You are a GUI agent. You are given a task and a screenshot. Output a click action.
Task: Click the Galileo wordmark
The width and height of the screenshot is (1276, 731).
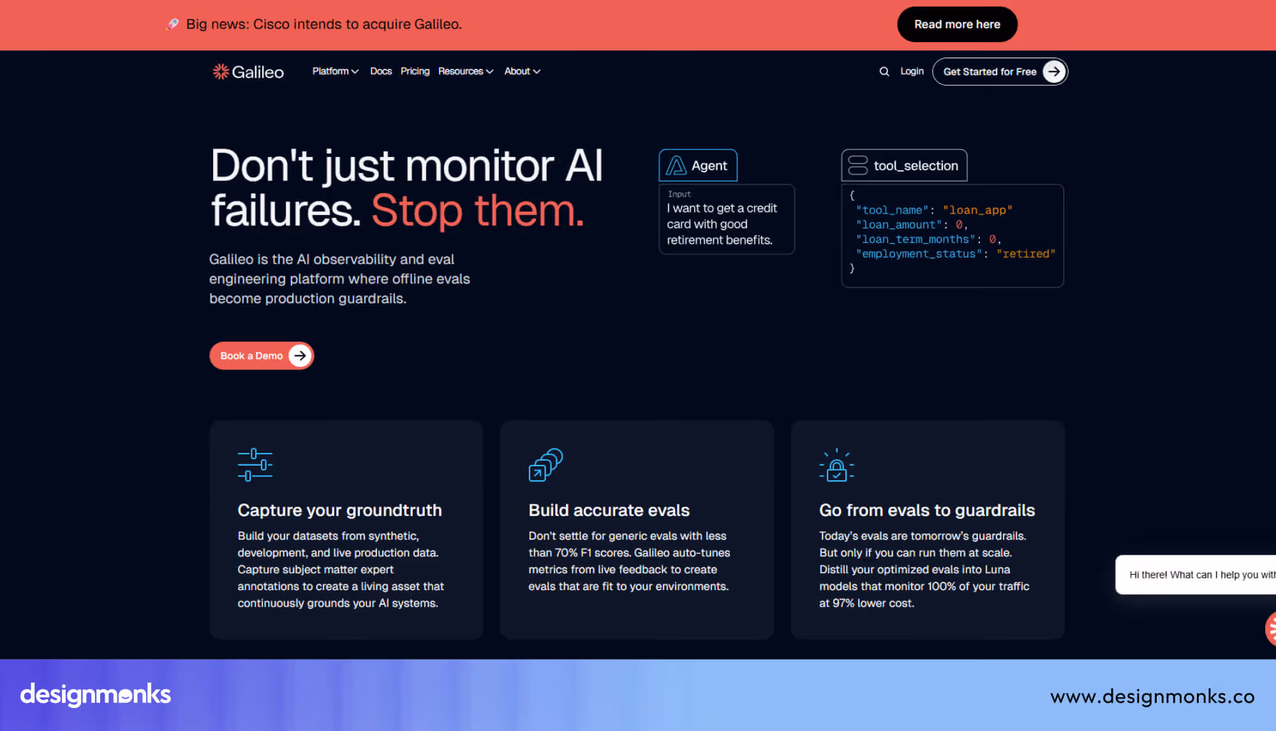[x=258, y=72]
